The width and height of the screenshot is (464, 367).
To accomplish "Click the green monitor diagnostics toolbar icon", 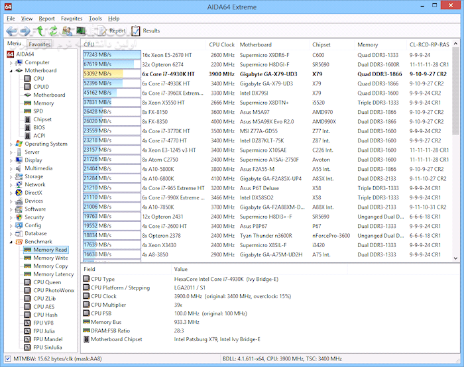I will 81,30.
